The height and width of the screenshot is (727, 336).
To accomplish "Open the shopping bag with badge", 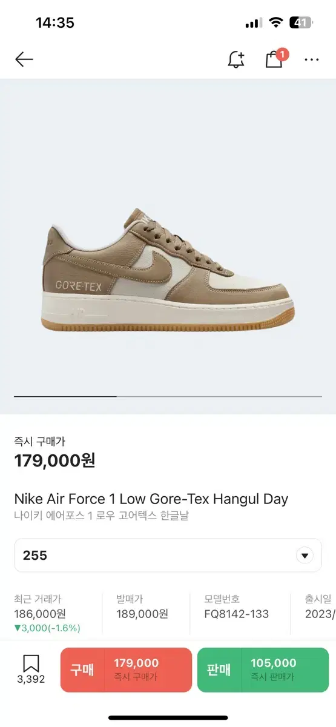I will pyautogui.click(x=276, y=58).
